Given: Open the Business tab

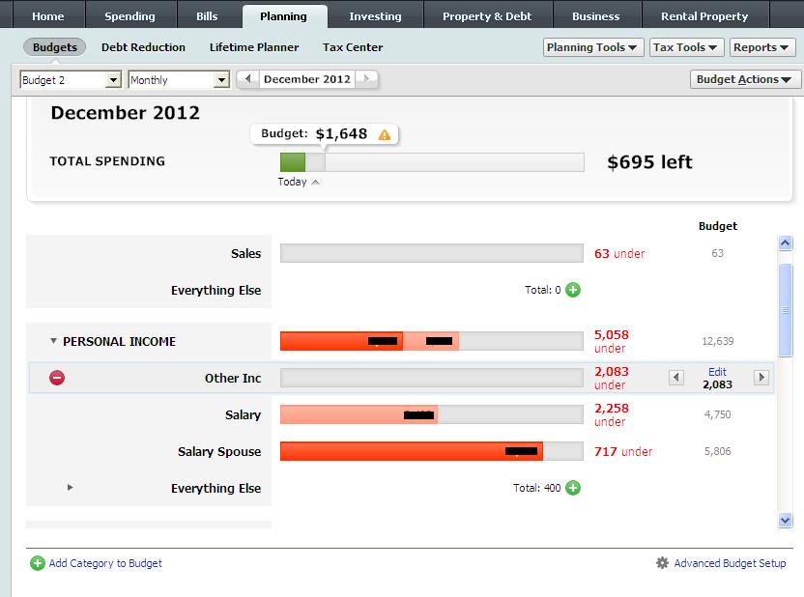Looking at the screenshot, I should pyautogui.click(x=596, y=16).
